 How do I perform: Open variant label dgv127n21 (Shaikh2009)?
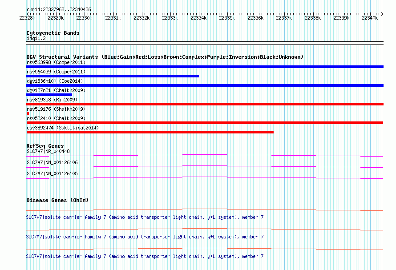click(56, 90)
